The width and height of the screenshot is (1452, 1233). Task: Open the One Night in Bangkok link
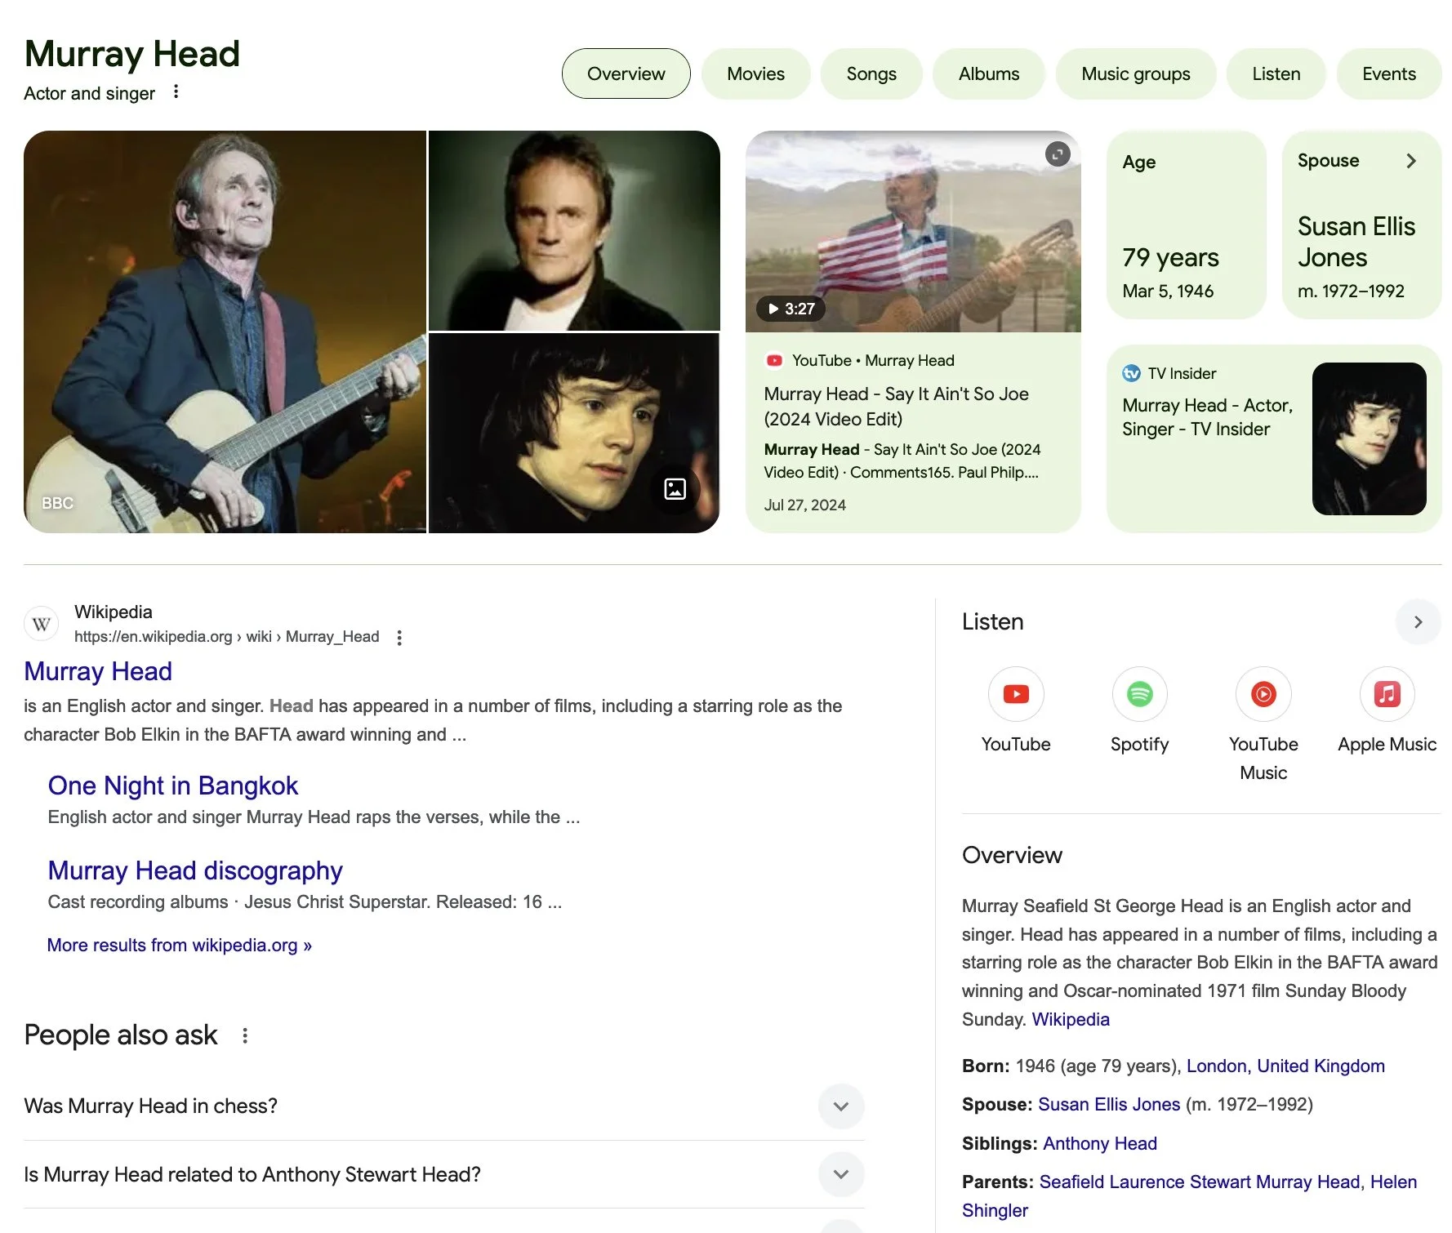[173, 786]
